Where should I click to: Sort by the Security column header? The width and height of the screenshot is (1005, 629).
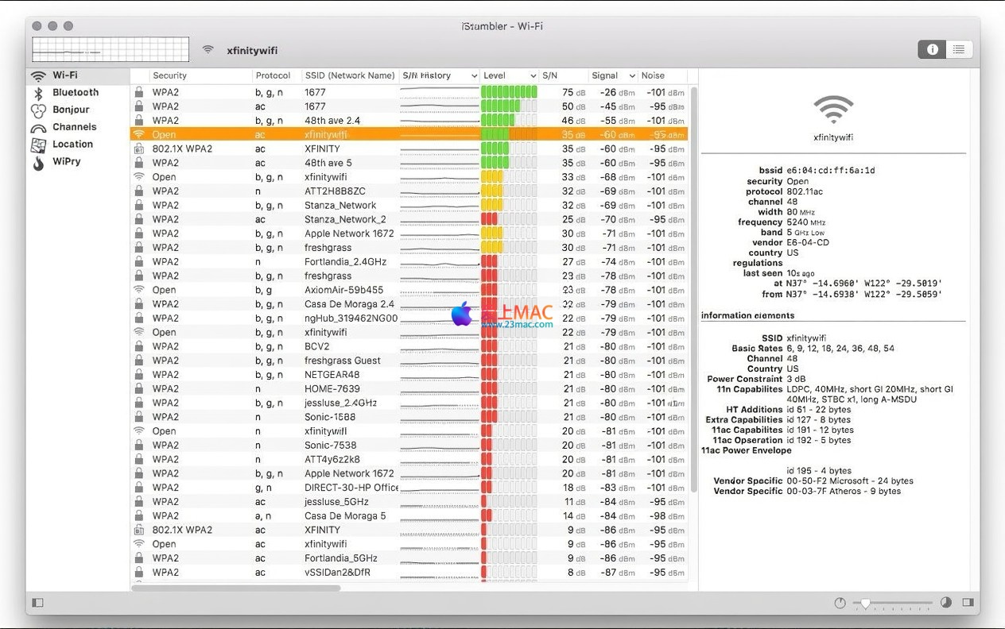click(x=169, y=76)
